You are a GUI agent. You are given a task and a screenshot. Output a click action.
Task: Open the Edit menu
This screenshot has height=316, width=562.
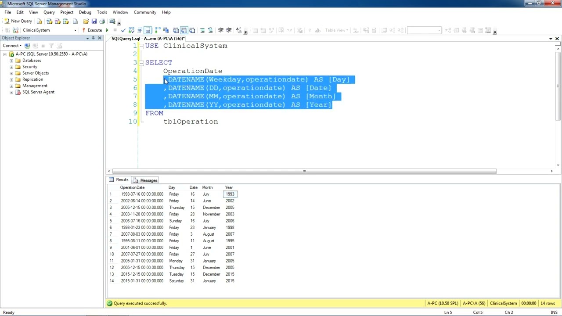pyautogui.click(x=20, y=12)
